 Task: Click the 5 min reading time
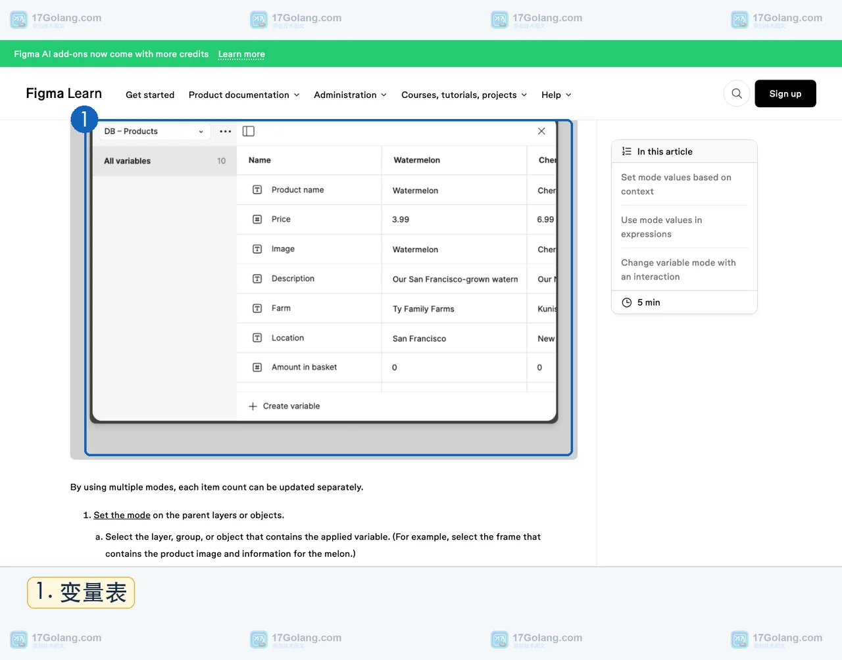click(x=649, y=302)
